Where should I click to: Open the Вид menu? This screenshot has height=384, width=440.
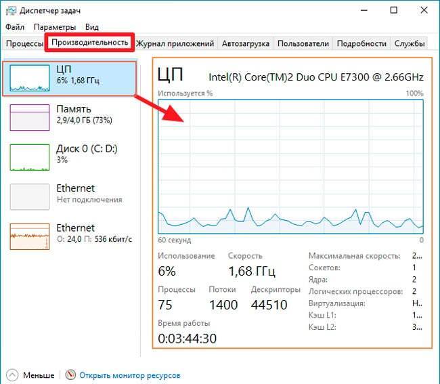92,27
